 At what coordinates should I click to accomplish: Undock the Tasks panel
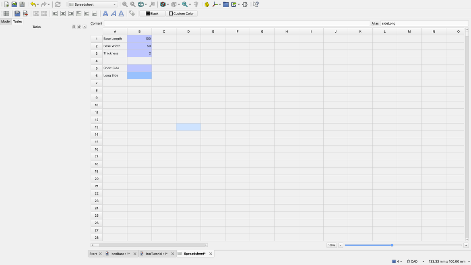(x=79, y=27)
